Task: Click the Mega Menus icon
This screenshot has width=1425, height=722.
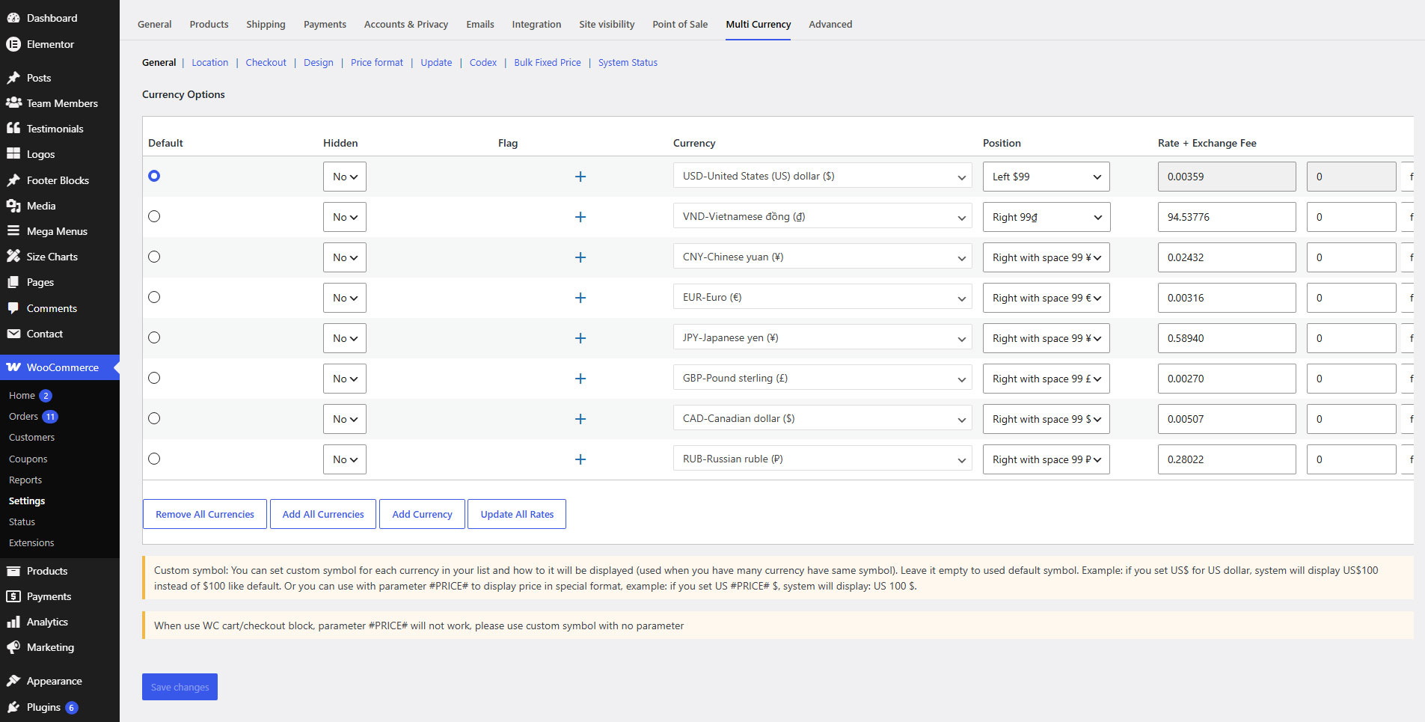Action: click(13, 231)
